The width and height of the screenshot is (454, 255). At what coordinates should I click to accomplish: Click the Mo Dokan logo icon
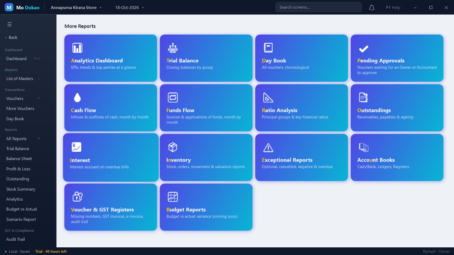click(9, 7)
